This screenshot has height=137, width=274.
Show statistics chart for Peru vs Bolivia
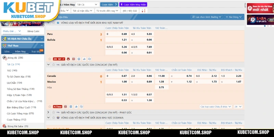84,59
